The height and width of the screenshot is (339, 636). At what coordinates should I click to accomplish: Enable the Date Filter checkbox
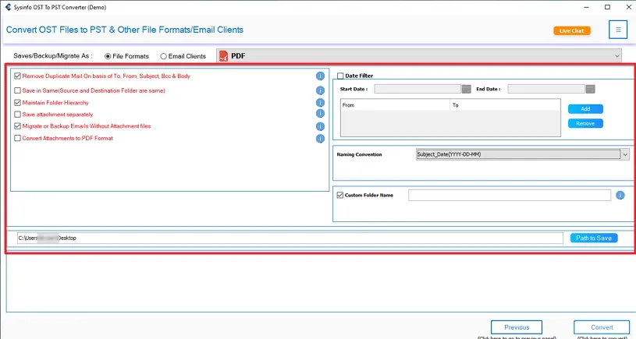(x=340, y=76)
